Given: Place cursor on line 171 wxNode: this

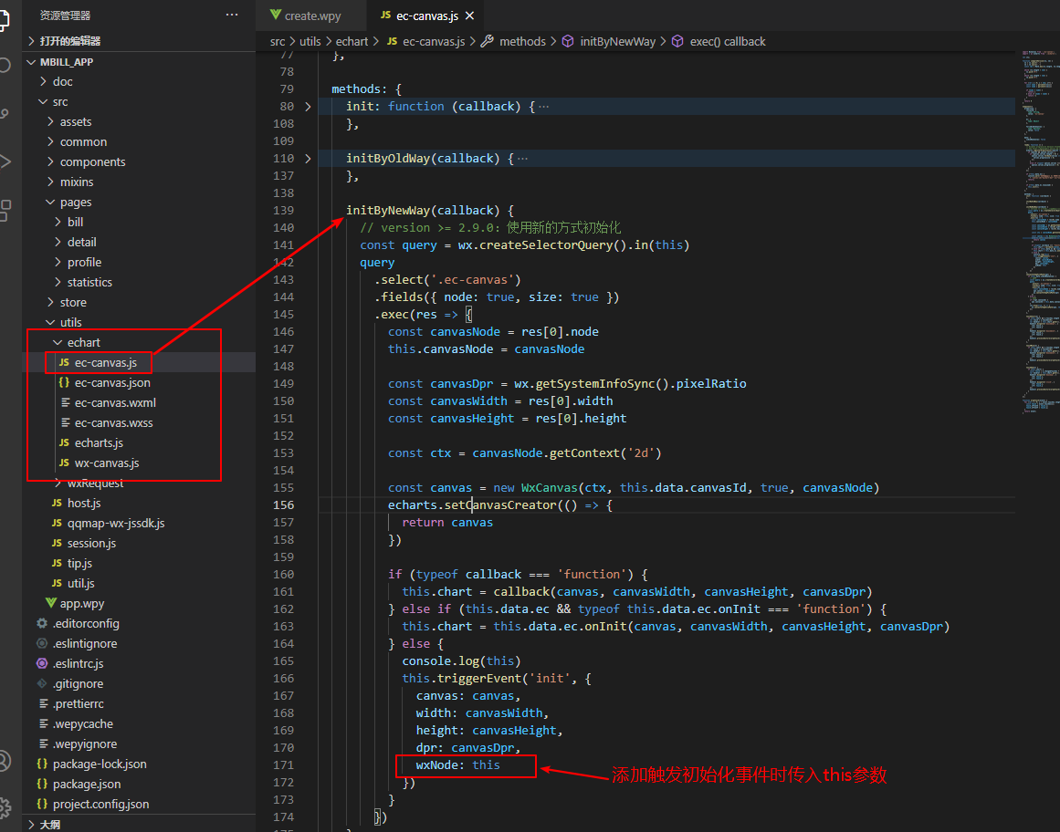Looking at the screenshot, I should (457, 765).
